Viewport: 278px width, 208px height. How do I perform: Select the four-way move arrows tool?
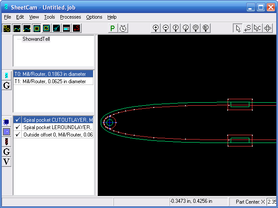point(268,28)
